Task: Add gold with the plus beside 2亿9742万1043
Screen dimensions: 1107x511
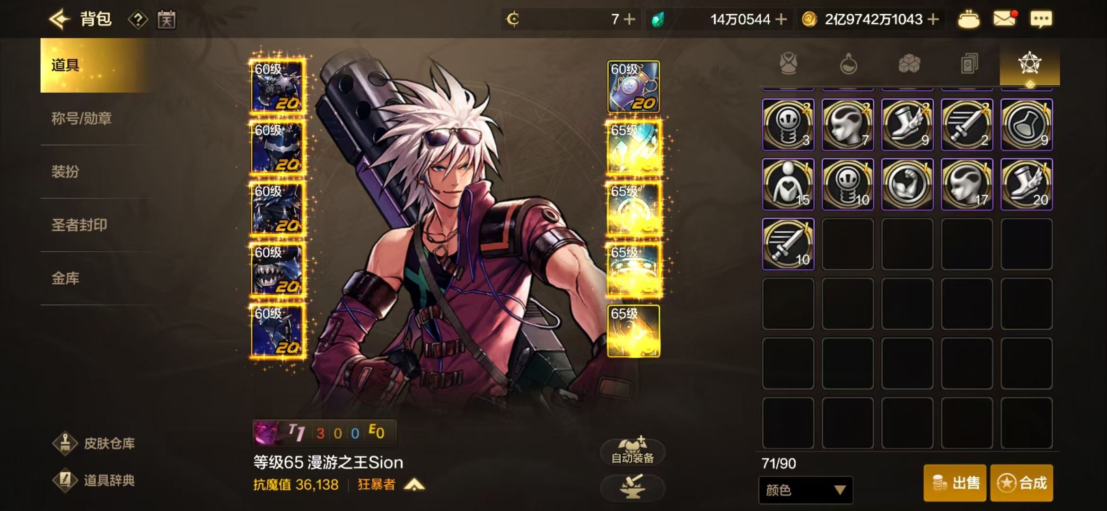Action: click(x=933, y=19)
